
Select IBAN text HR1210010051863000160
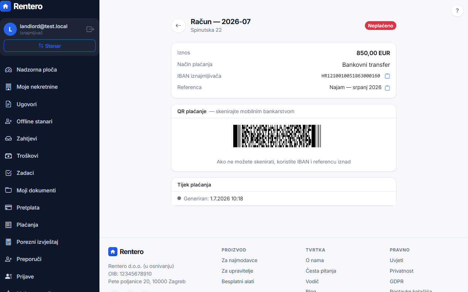(x=351, y=76)
